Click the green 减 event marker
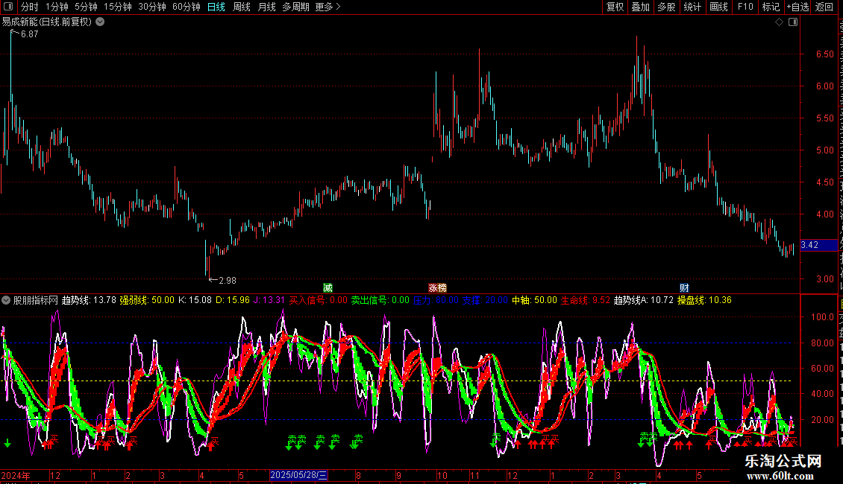Image resolution: width=843 pixels, height=484 pixels. click(x=328, y=288)
